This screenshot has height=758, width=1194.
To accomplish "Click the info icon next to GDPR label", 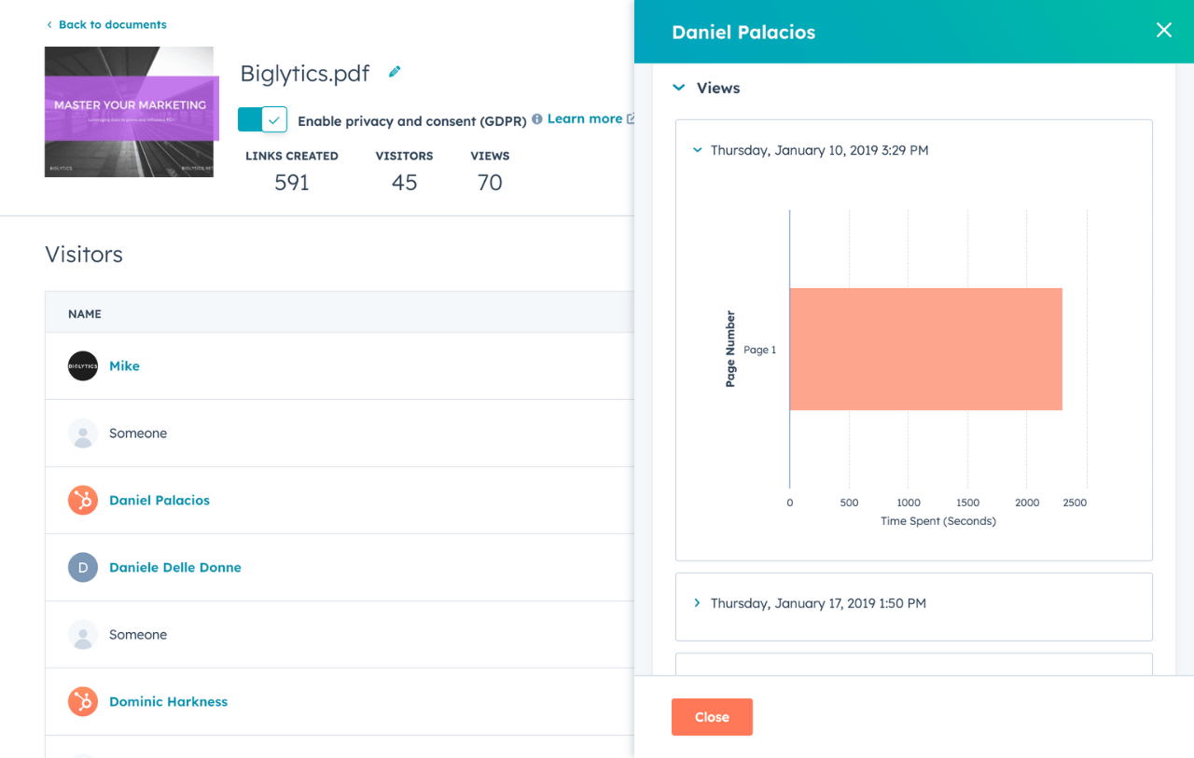I will coord(536,119).
